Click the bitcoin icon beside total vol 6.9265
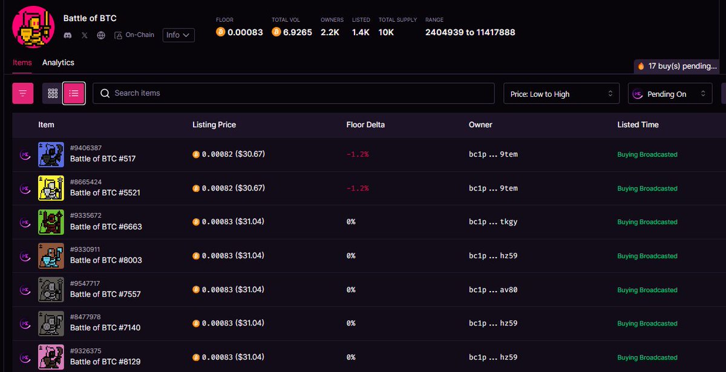Screen dimensions: 726x372 point(276,32)
